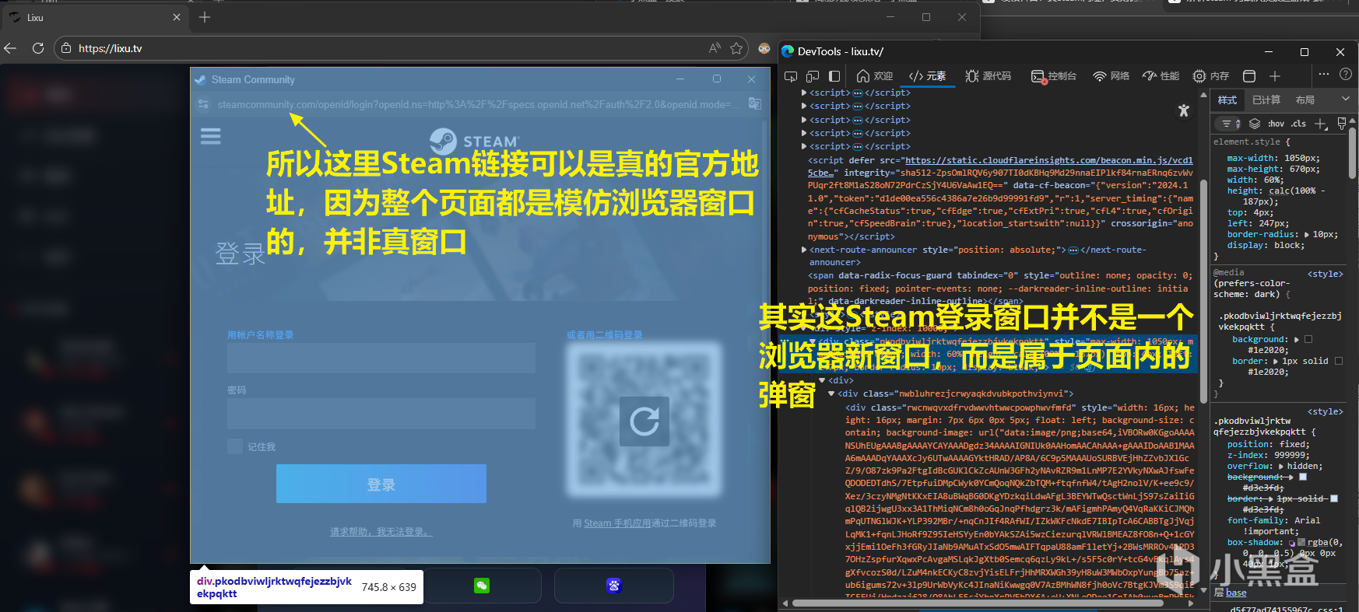Open the Memory panel chip icon
The width and height of the screenshot is (1359, 612).
pos(1211,76)
